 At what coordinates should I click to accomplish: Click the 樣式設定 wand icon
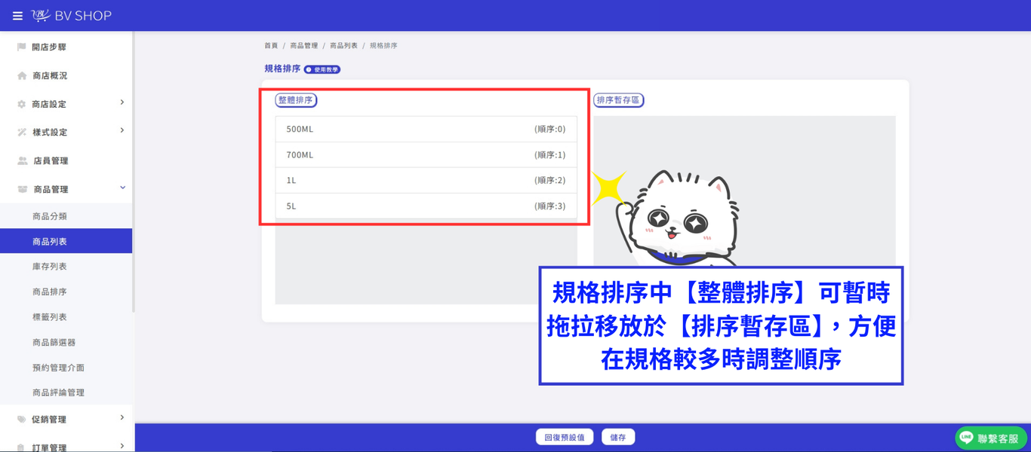22,133
